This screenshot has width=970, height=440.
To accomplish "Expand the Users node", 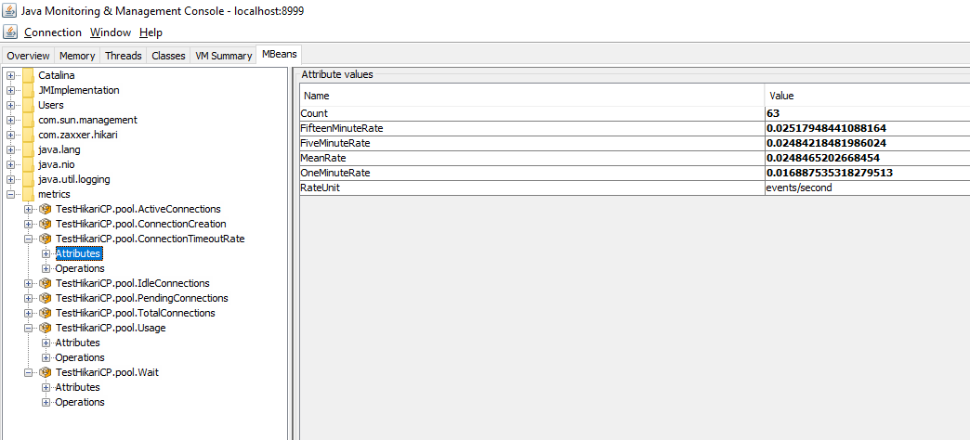I will [10, 105].
